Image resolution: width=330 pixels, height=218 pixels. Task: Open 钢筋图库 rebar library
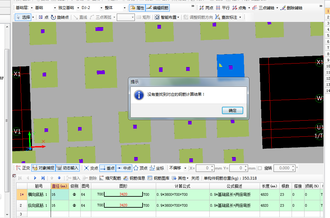pyautogui.click(x=158, y=178)
